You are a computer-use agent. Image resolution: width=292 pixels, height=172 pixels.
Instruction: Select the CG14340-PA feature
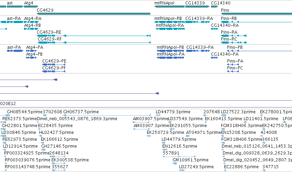[x=214, y=58]
